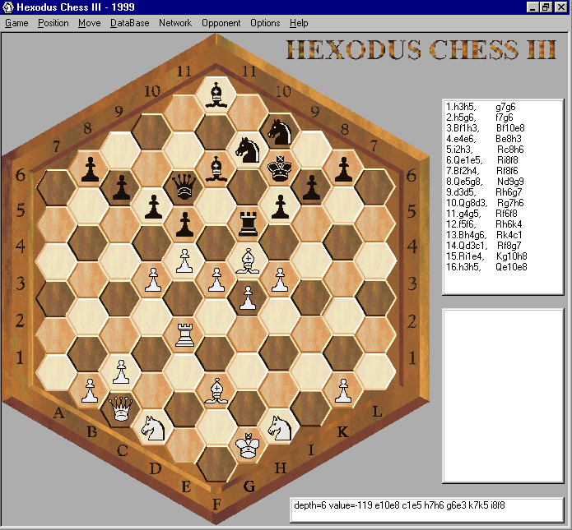
Task: Select white pawn just above the white queen
Action: pyautogui.click(x=121, y=371)
